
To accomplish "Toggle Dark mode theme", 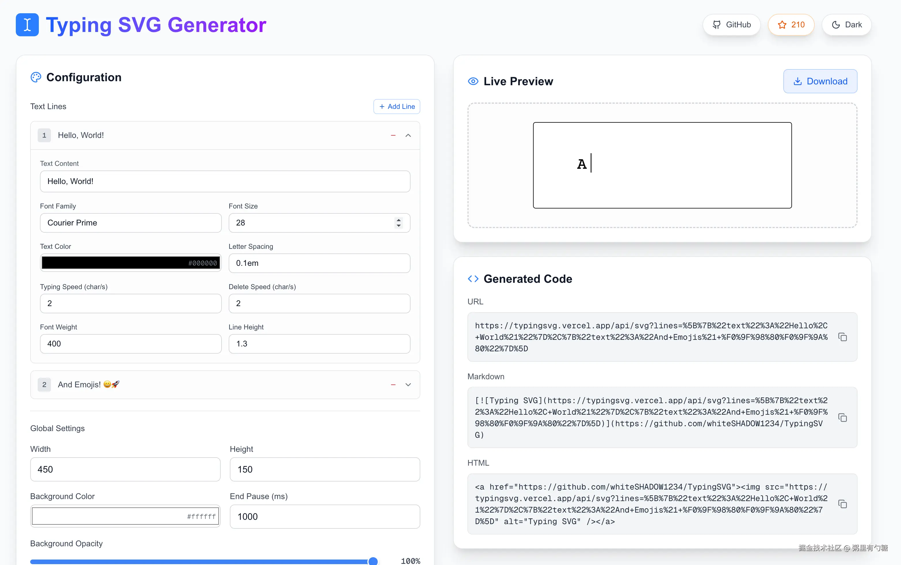I will pyautogui.click(x=847, y=25).
